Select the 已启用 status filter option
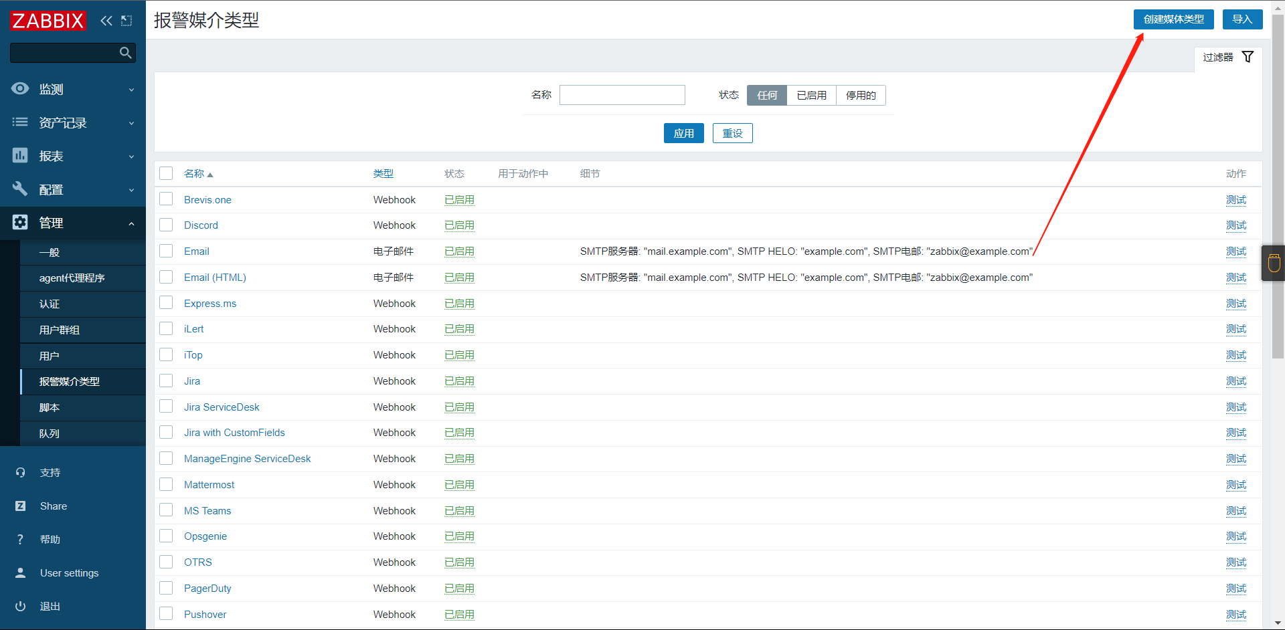This screenshot has height=630, width=1285. click(x=812, y=95)
